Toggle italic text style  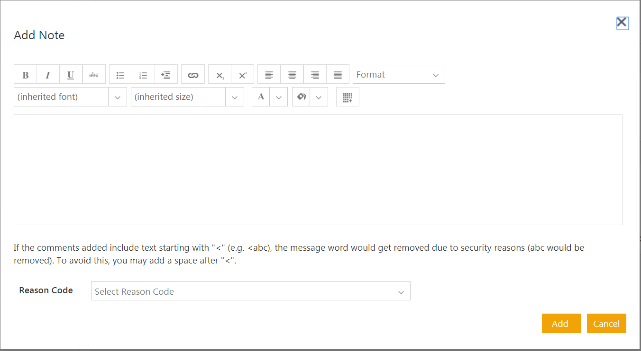[x=48, y=75]
